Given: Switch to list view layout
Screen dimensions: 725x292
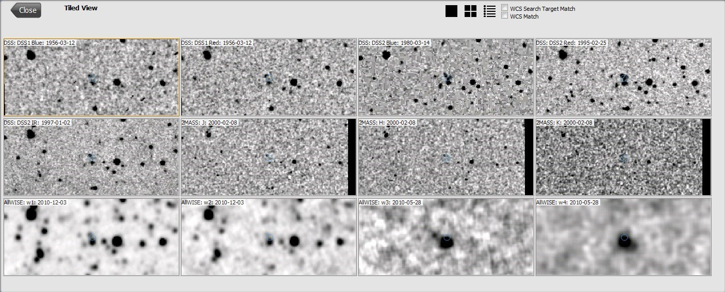Looking at the screenshot, I should pos(489,11).
